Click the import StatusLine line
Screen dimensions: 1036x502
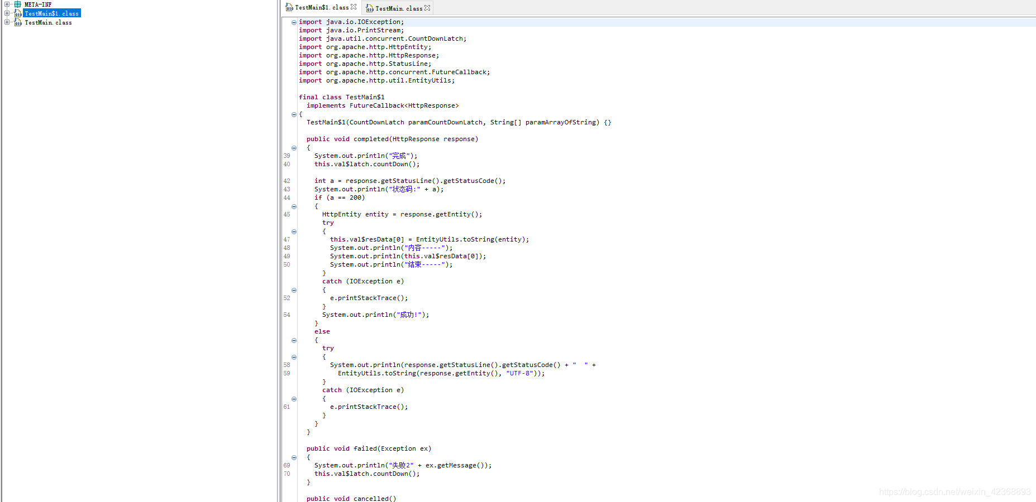(365, 64)
